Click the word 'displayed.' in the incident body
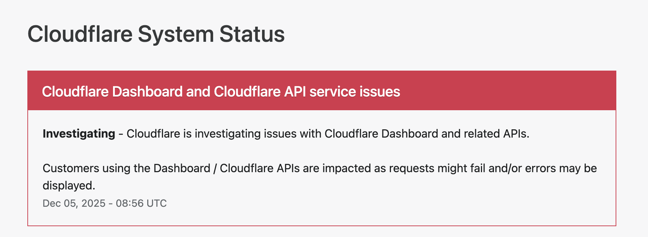Viewport: 648px width, 237px height. pyautogui.click(x=69, y=185)
